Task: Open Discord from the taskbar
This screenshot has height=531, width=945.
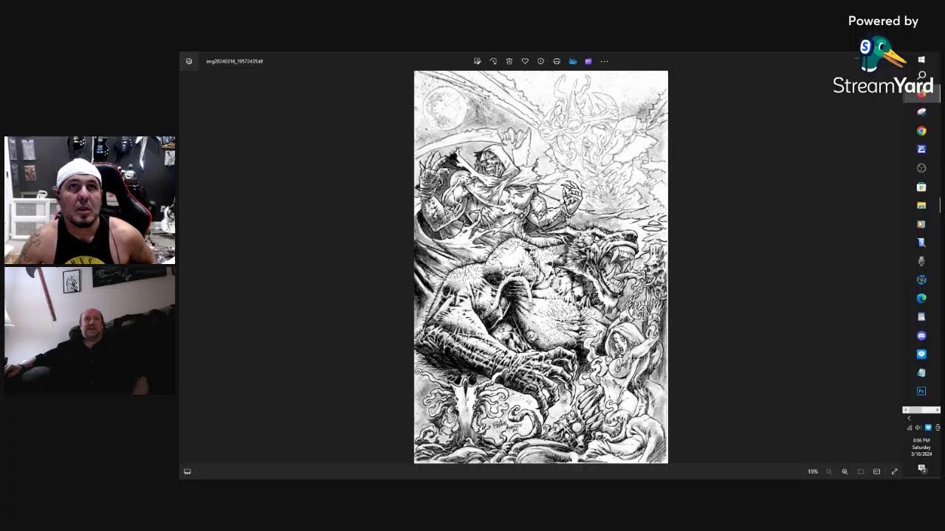Action: point(921,336)
